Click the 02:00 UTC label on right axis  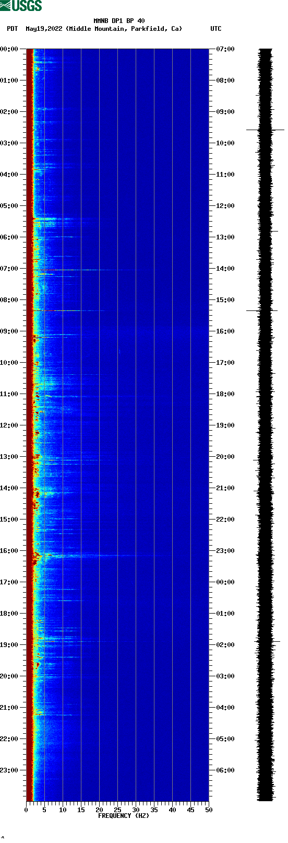[x=225, y=645]
